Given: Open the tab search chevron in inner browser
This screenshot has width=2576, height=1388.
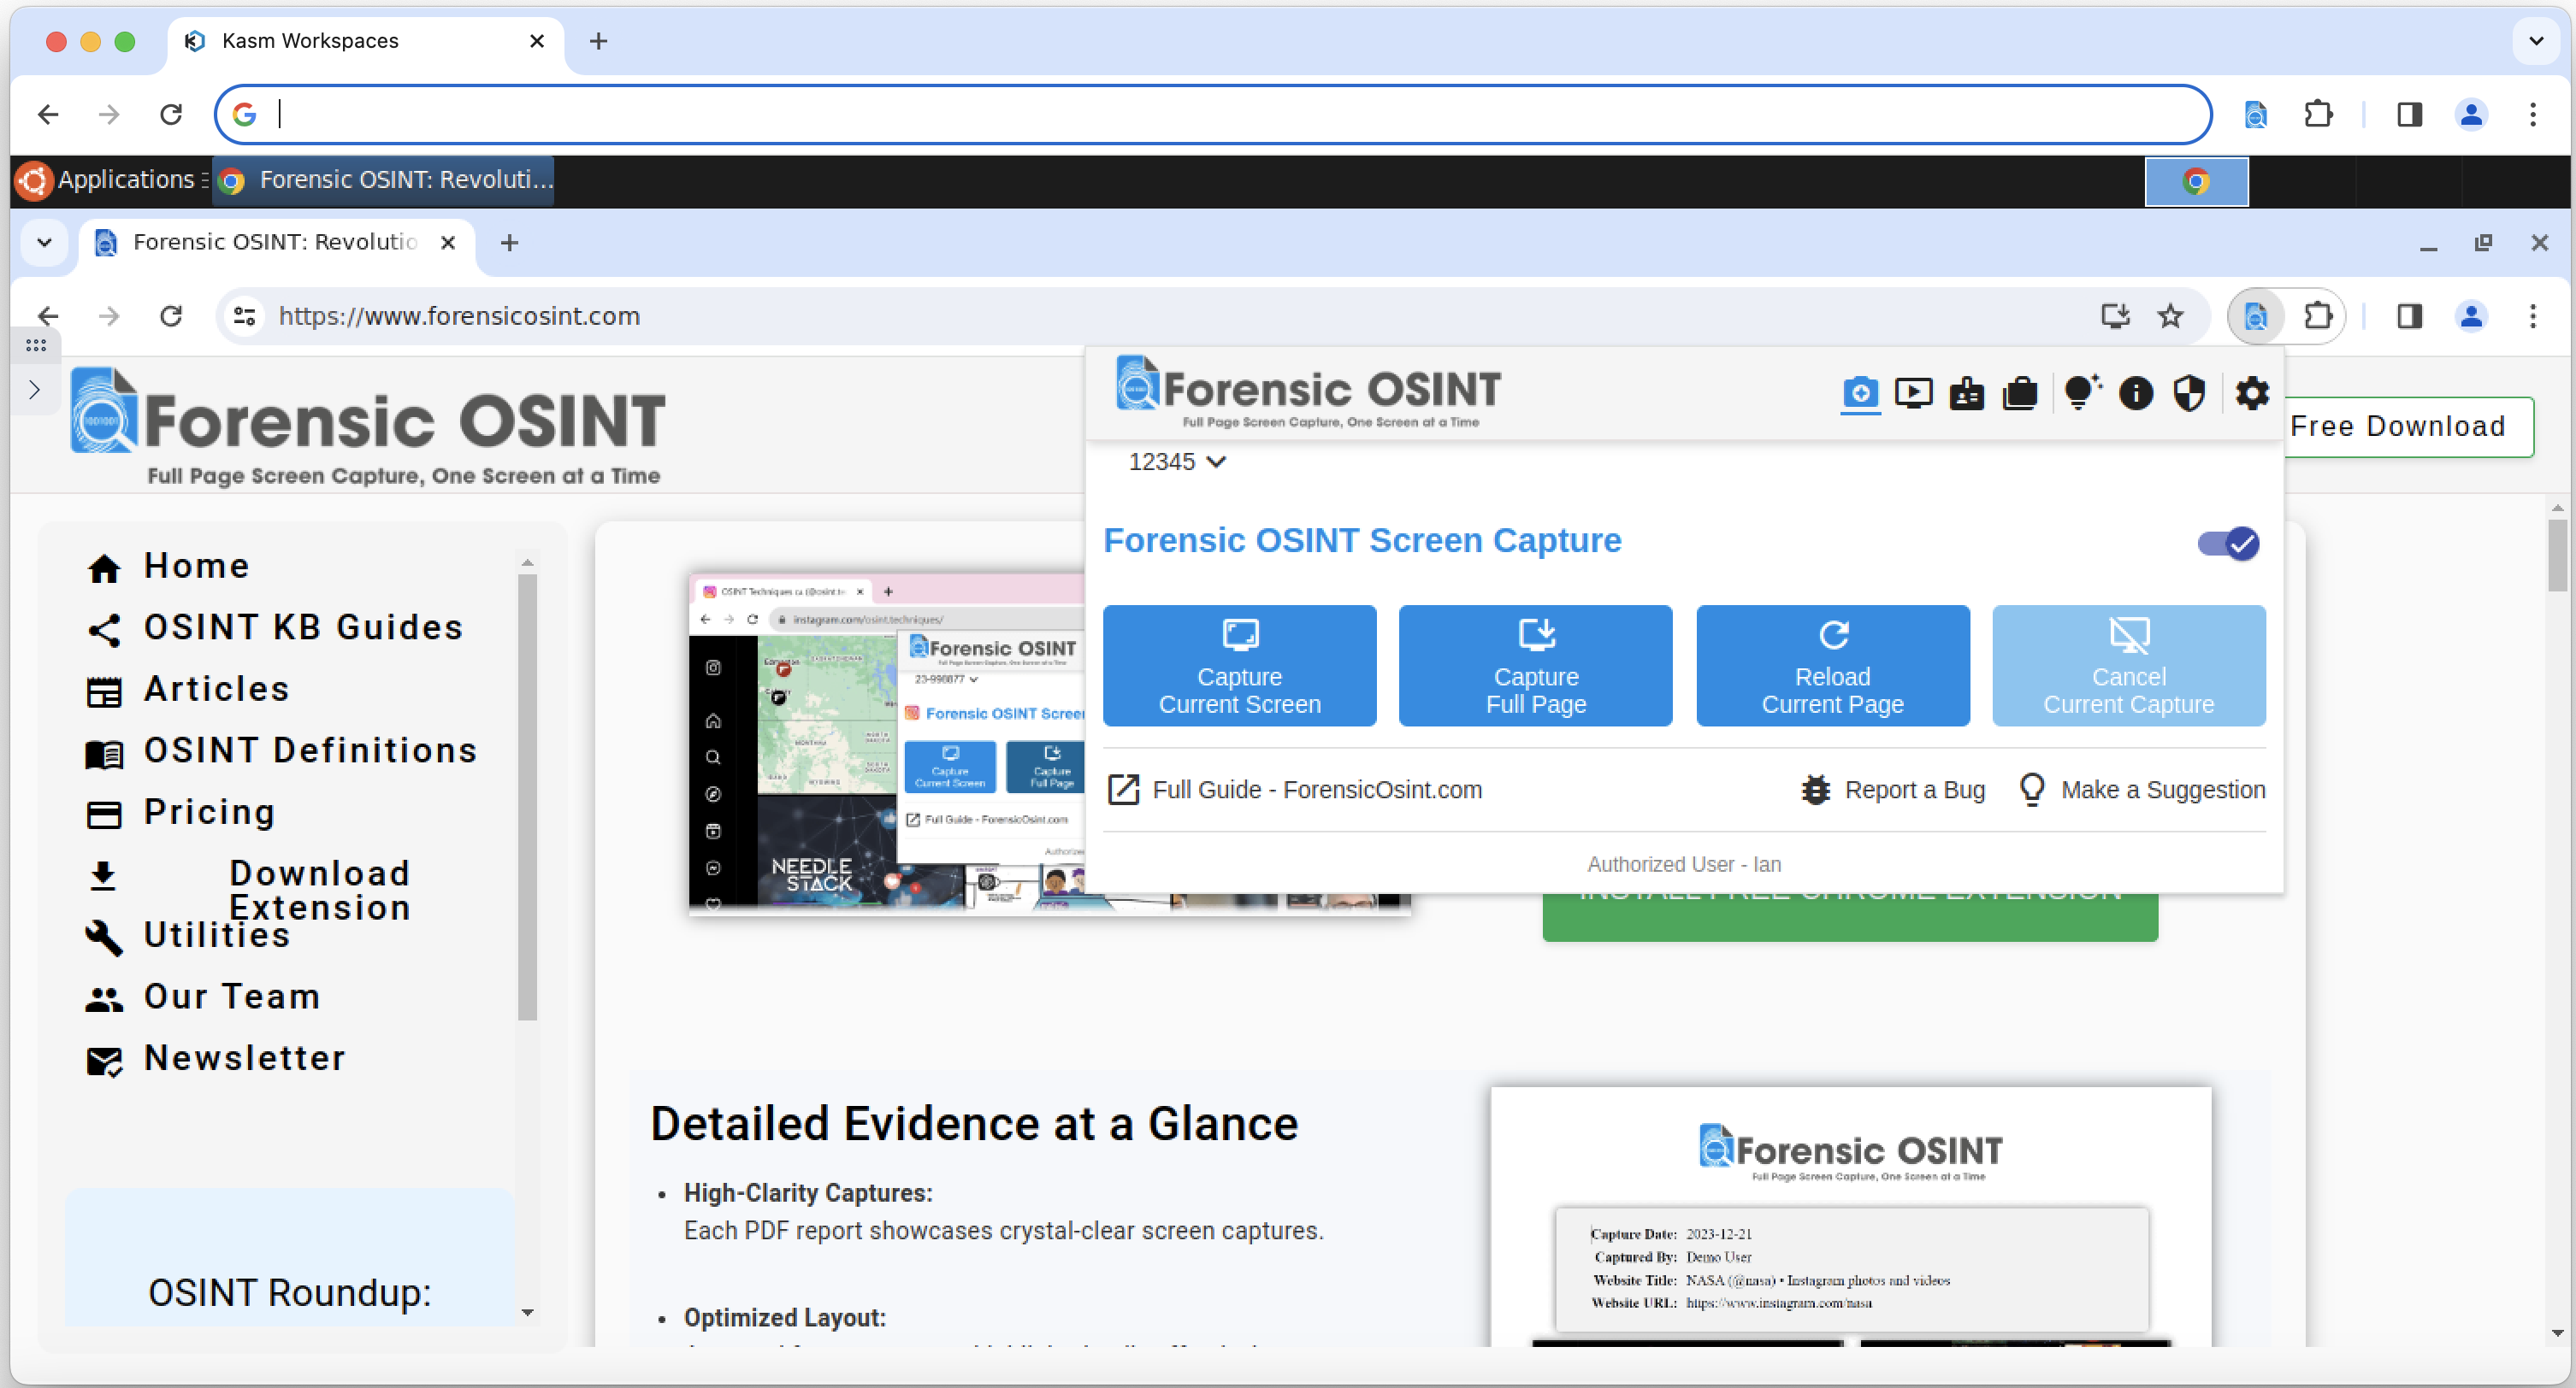Looking at the screenshot, I should point(44,243).
